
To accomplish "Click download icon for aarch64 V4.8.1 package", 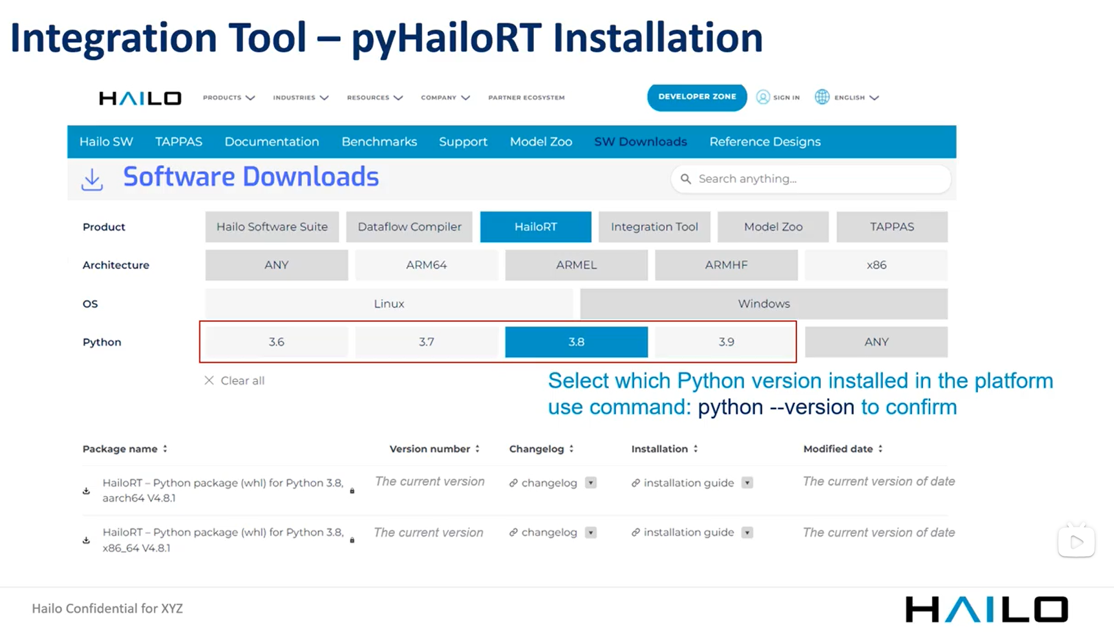I will (x=87, y=491).
